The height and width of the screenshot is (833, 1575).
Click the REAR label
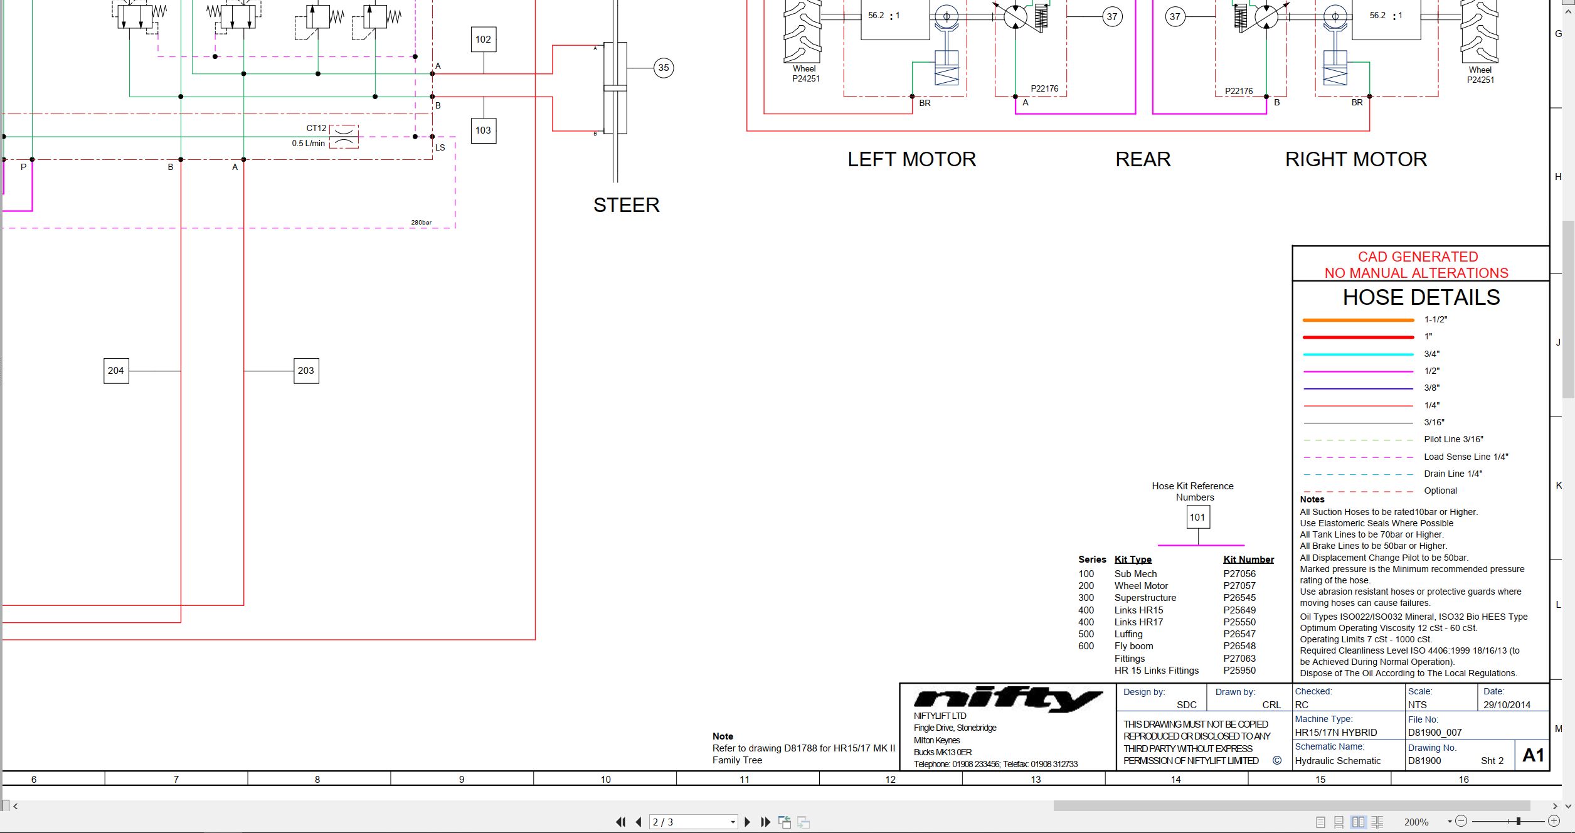[x=1143, y=159]
